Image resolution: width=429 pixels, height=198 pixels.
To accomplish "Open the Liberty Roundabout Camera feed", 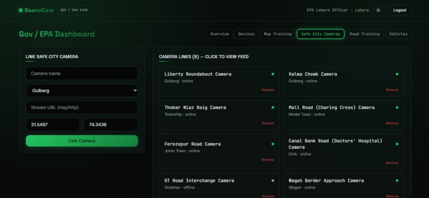I will (219, 82).
